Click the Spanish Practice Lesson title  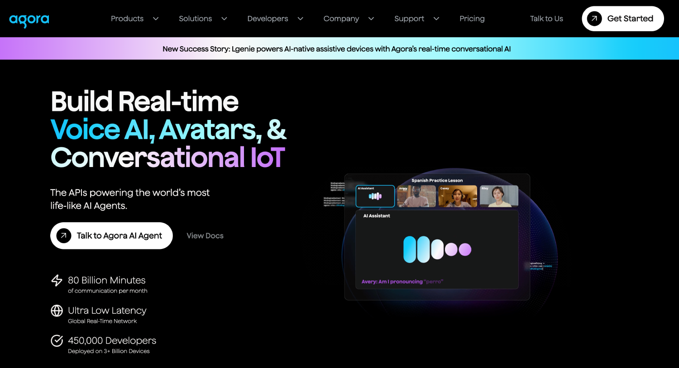coord(437,180)
